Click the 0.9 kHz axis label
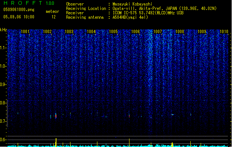 (3, 85)
